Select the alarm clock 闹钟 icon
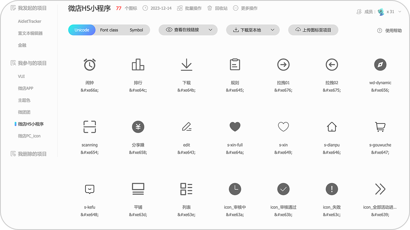This screenshot has width=410, height=230. click(90, 64)
